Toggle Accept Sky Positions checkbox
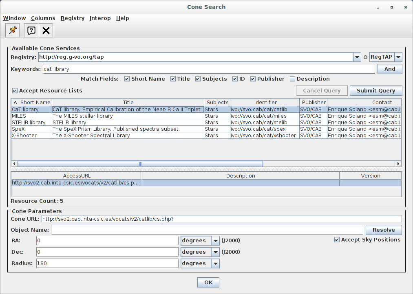Viewport: 413px width, 294px height. (x=337, y=240)
